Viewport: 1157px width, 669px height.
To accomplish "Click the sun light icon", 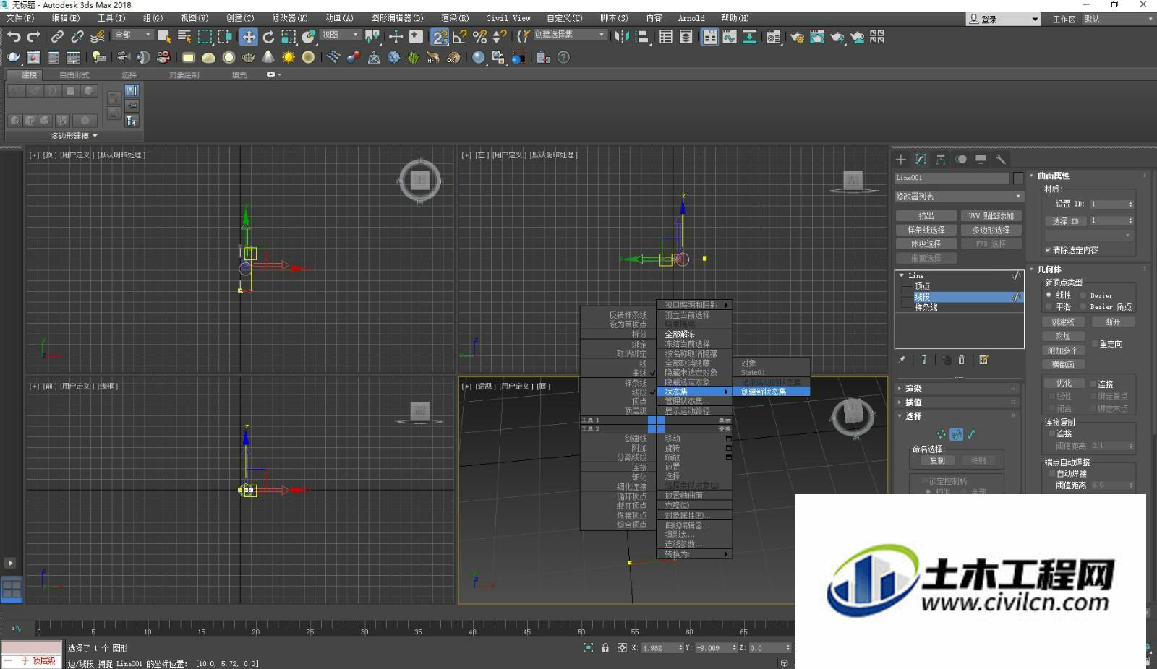I will pos(289,57).
